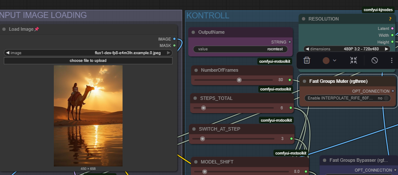Open the node color picker dropdown chevron
398x175 pixels.
coord(334,61)
